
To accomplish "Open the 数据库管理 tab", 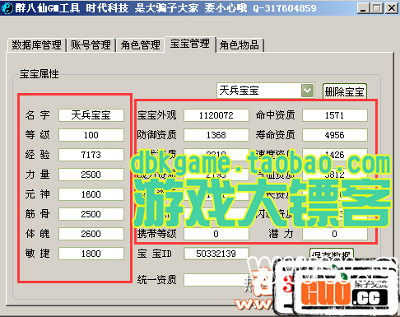I will click(x=36, y=45).
